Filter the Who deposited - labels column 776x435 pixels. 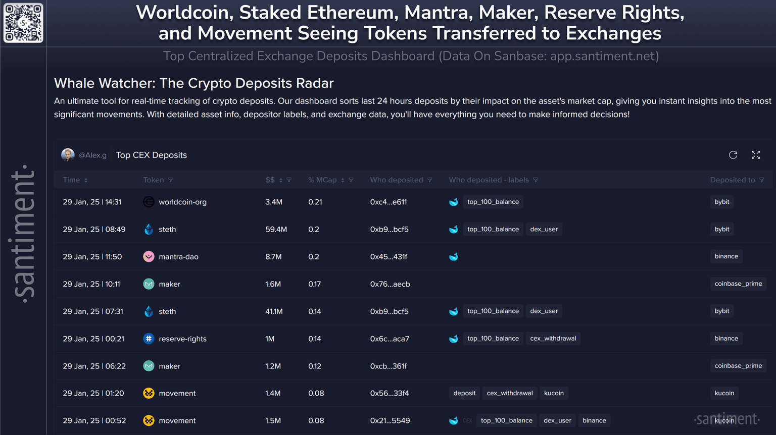pyautogui.click(x=536, y=180)
